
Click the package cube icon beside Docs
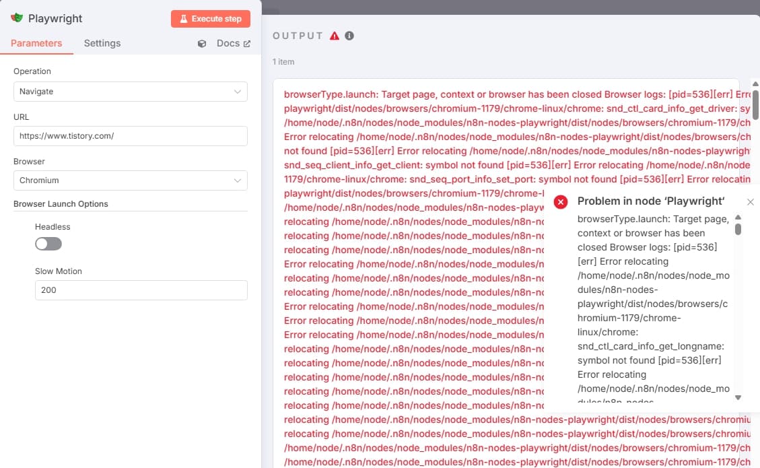coord(202,44)
